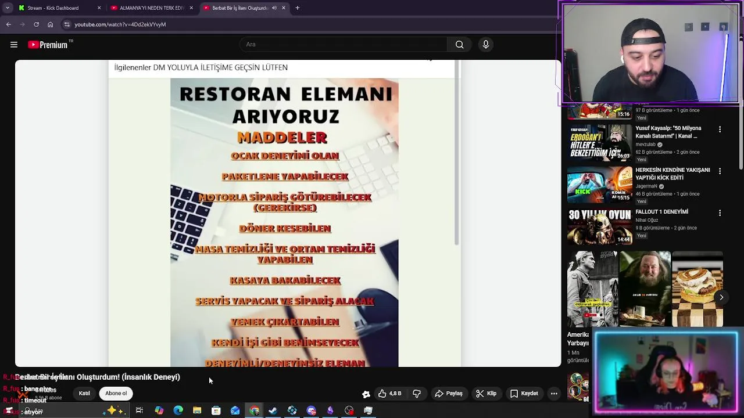
Task: Open more actions ellipsis under video
Action: click(x=554, y=394)
